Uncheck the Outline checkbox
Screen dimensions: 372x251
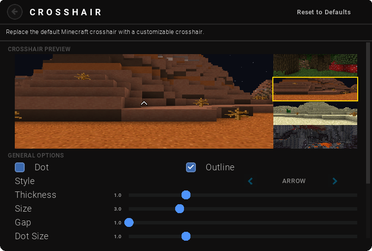pyautogui.click(x=191, y=167)
